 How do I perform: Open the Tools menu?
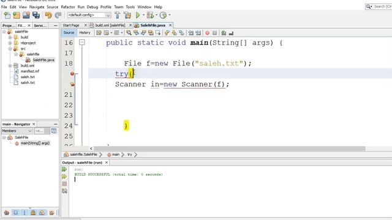tap(130, 7)
